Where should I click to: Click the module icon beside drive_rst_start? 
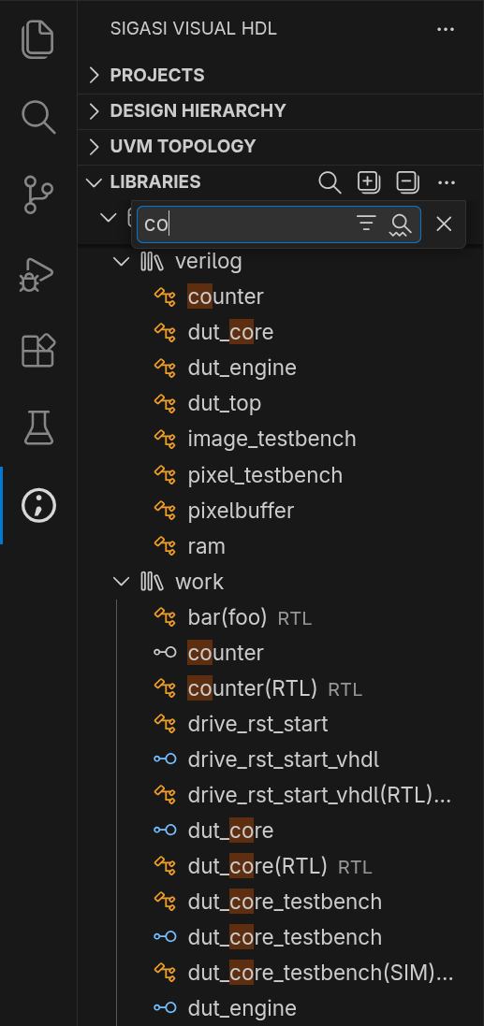click(165, 724)
